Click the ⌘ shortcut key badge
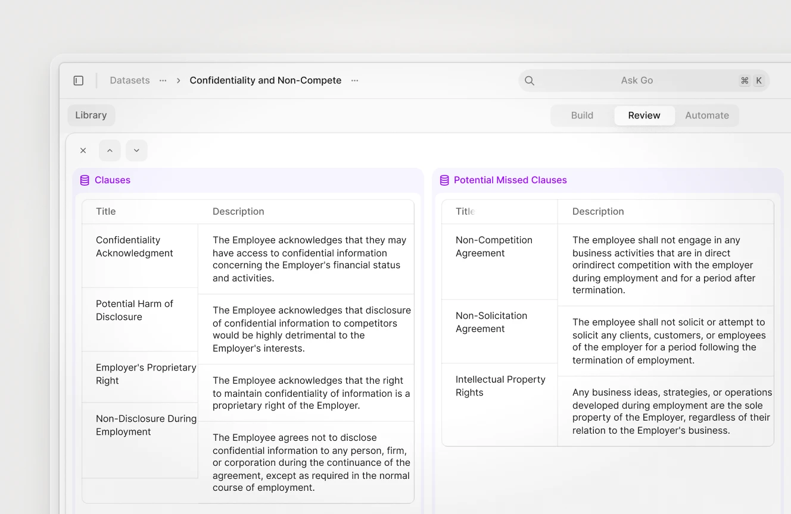This screenshot has width=791, height=514. 745,80
